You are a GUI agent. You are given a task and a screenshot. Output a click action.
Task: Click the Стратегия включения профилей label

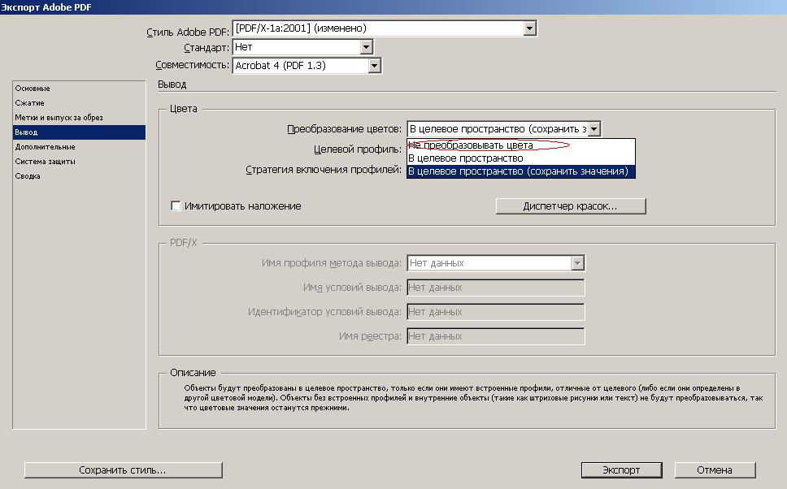[x=324, y=170]
